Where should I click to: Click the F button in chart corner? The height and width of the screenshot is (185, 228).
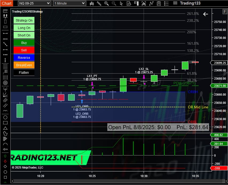pos(225,11)
